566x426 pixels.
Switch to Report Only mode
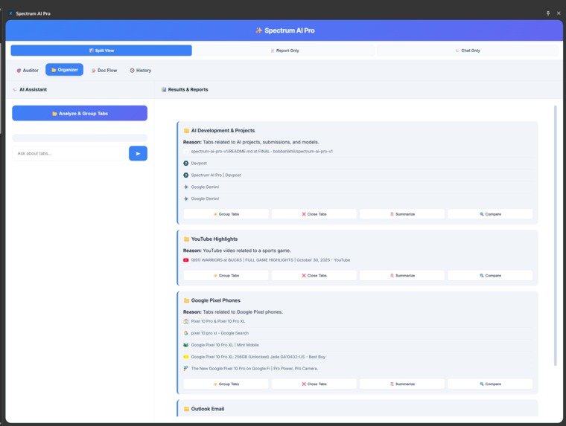(x=284, y=51)
